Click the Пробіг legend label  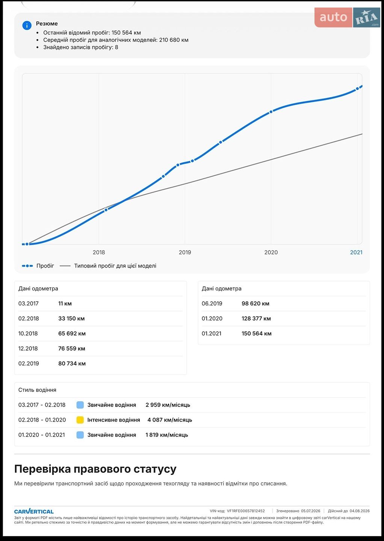(x=45, y=266)
